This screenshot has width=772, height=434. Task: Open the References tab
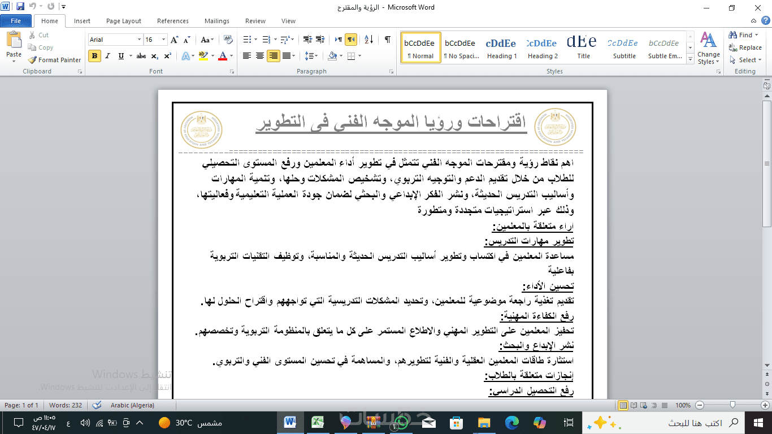point(173,21)
